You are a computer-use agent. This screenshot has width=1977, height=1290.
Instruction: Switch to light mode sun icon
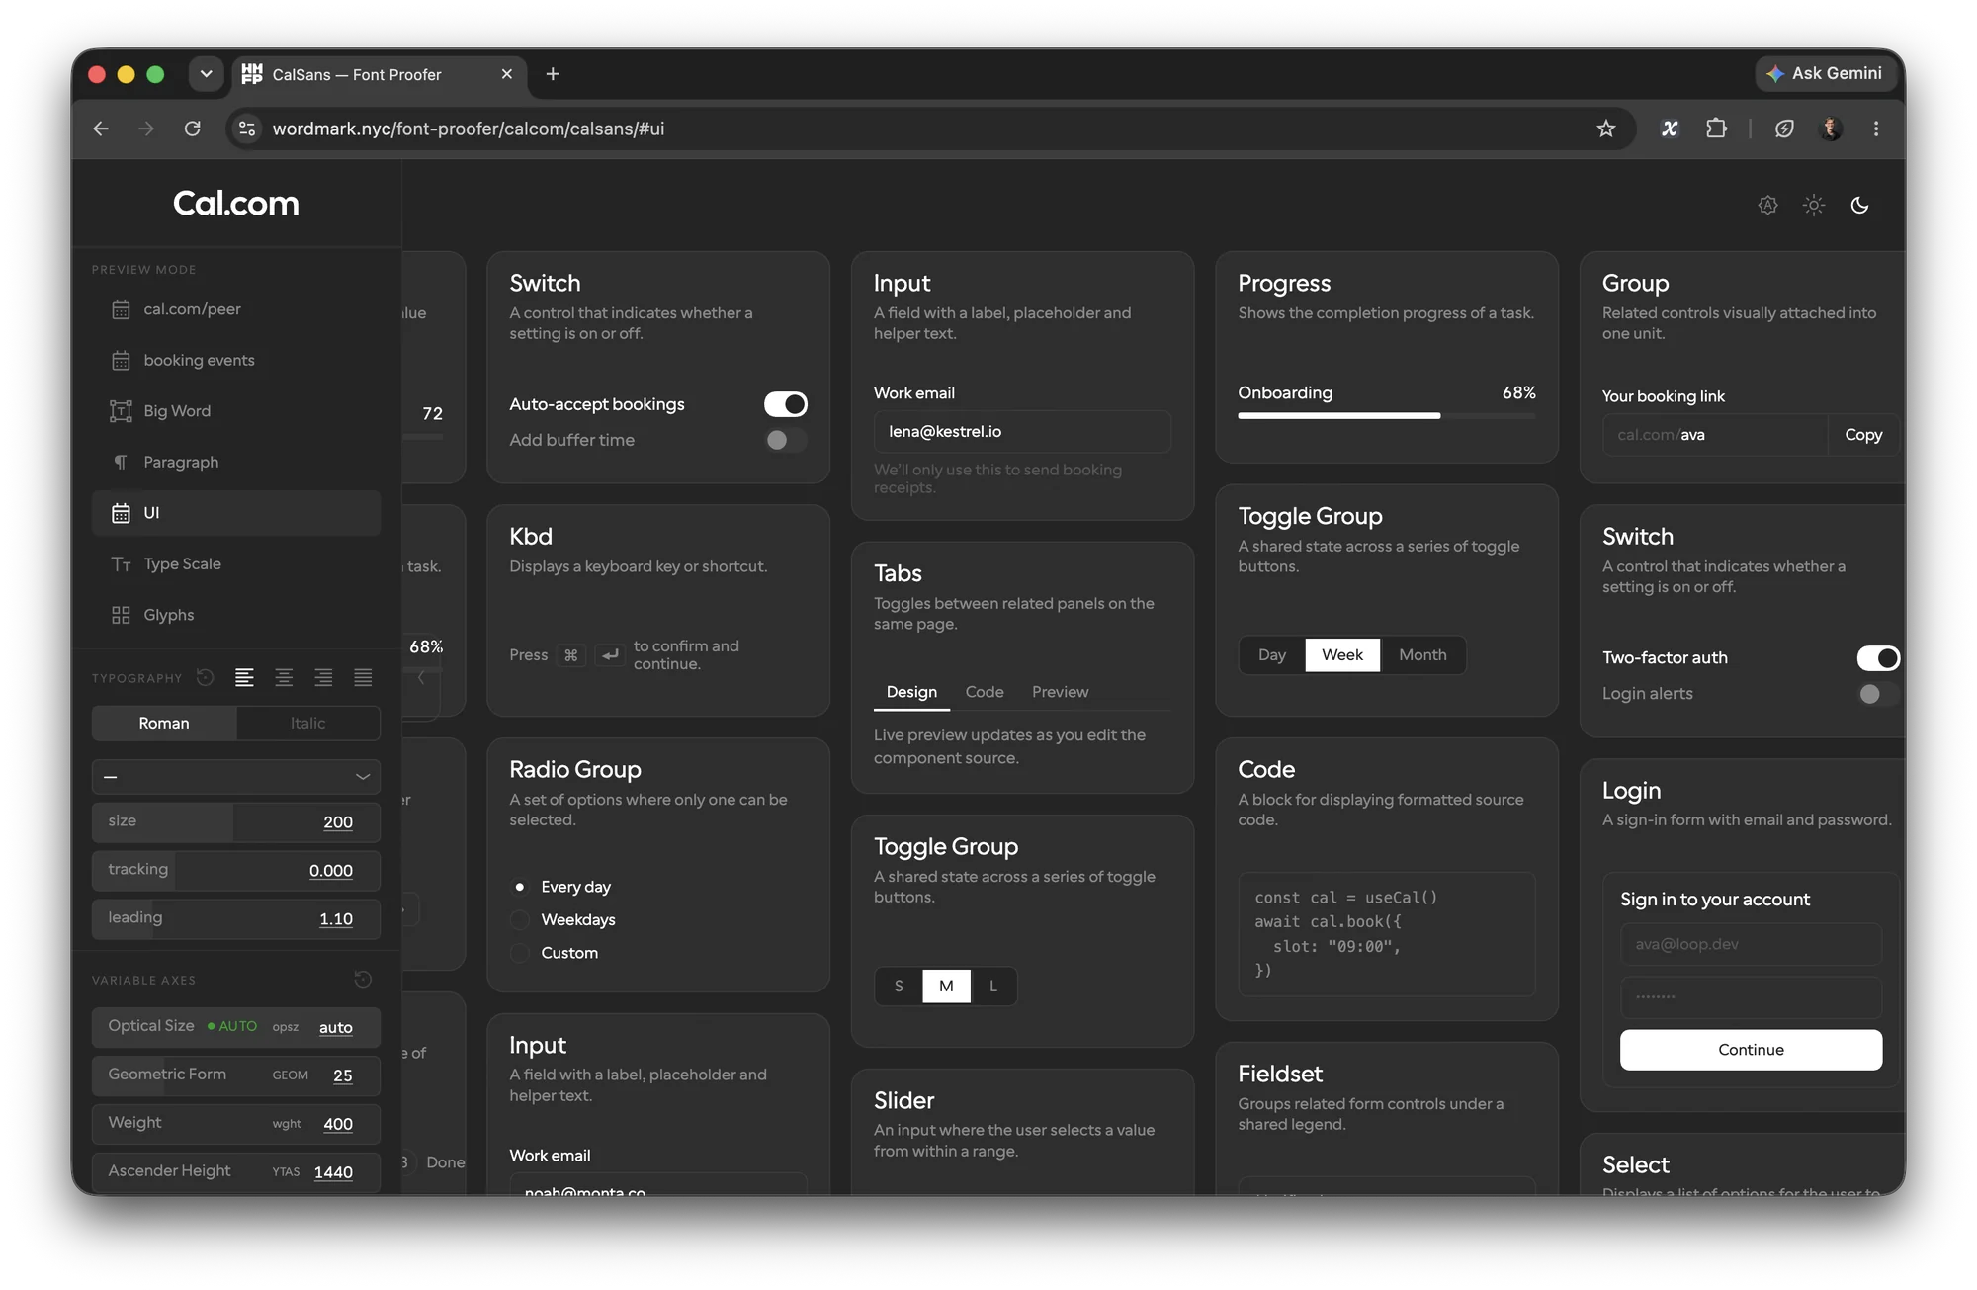[x=1813, y=205]
